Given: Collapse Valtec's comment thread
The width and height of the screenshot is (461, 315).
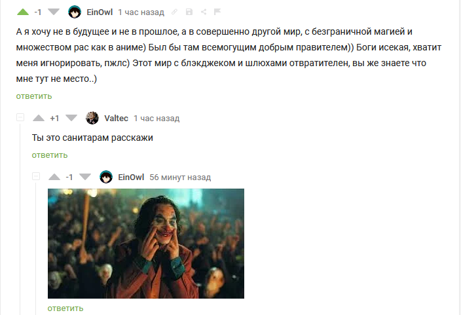Looking at the screenshot, I should 20,117.
